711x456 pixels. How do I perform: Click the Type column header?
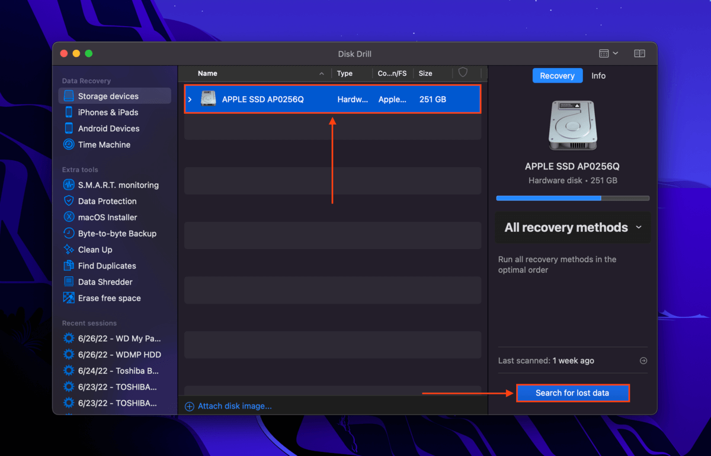(345, 74)
